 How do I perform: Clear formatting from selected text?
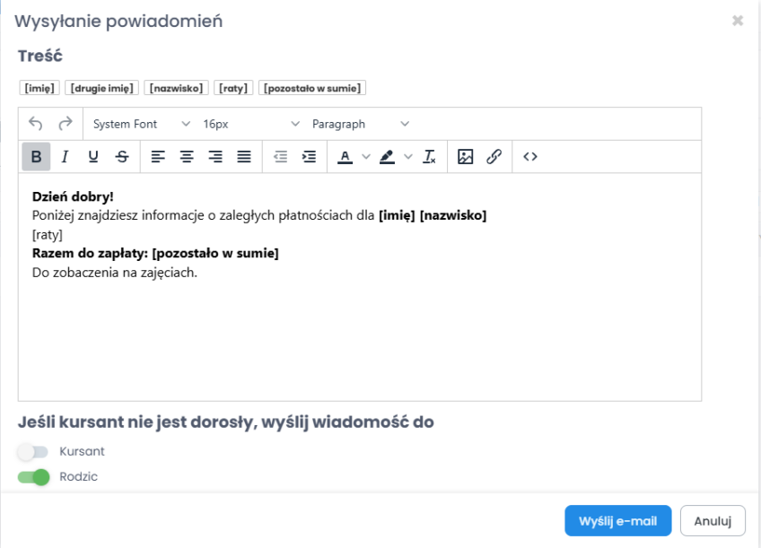(430, 157)
